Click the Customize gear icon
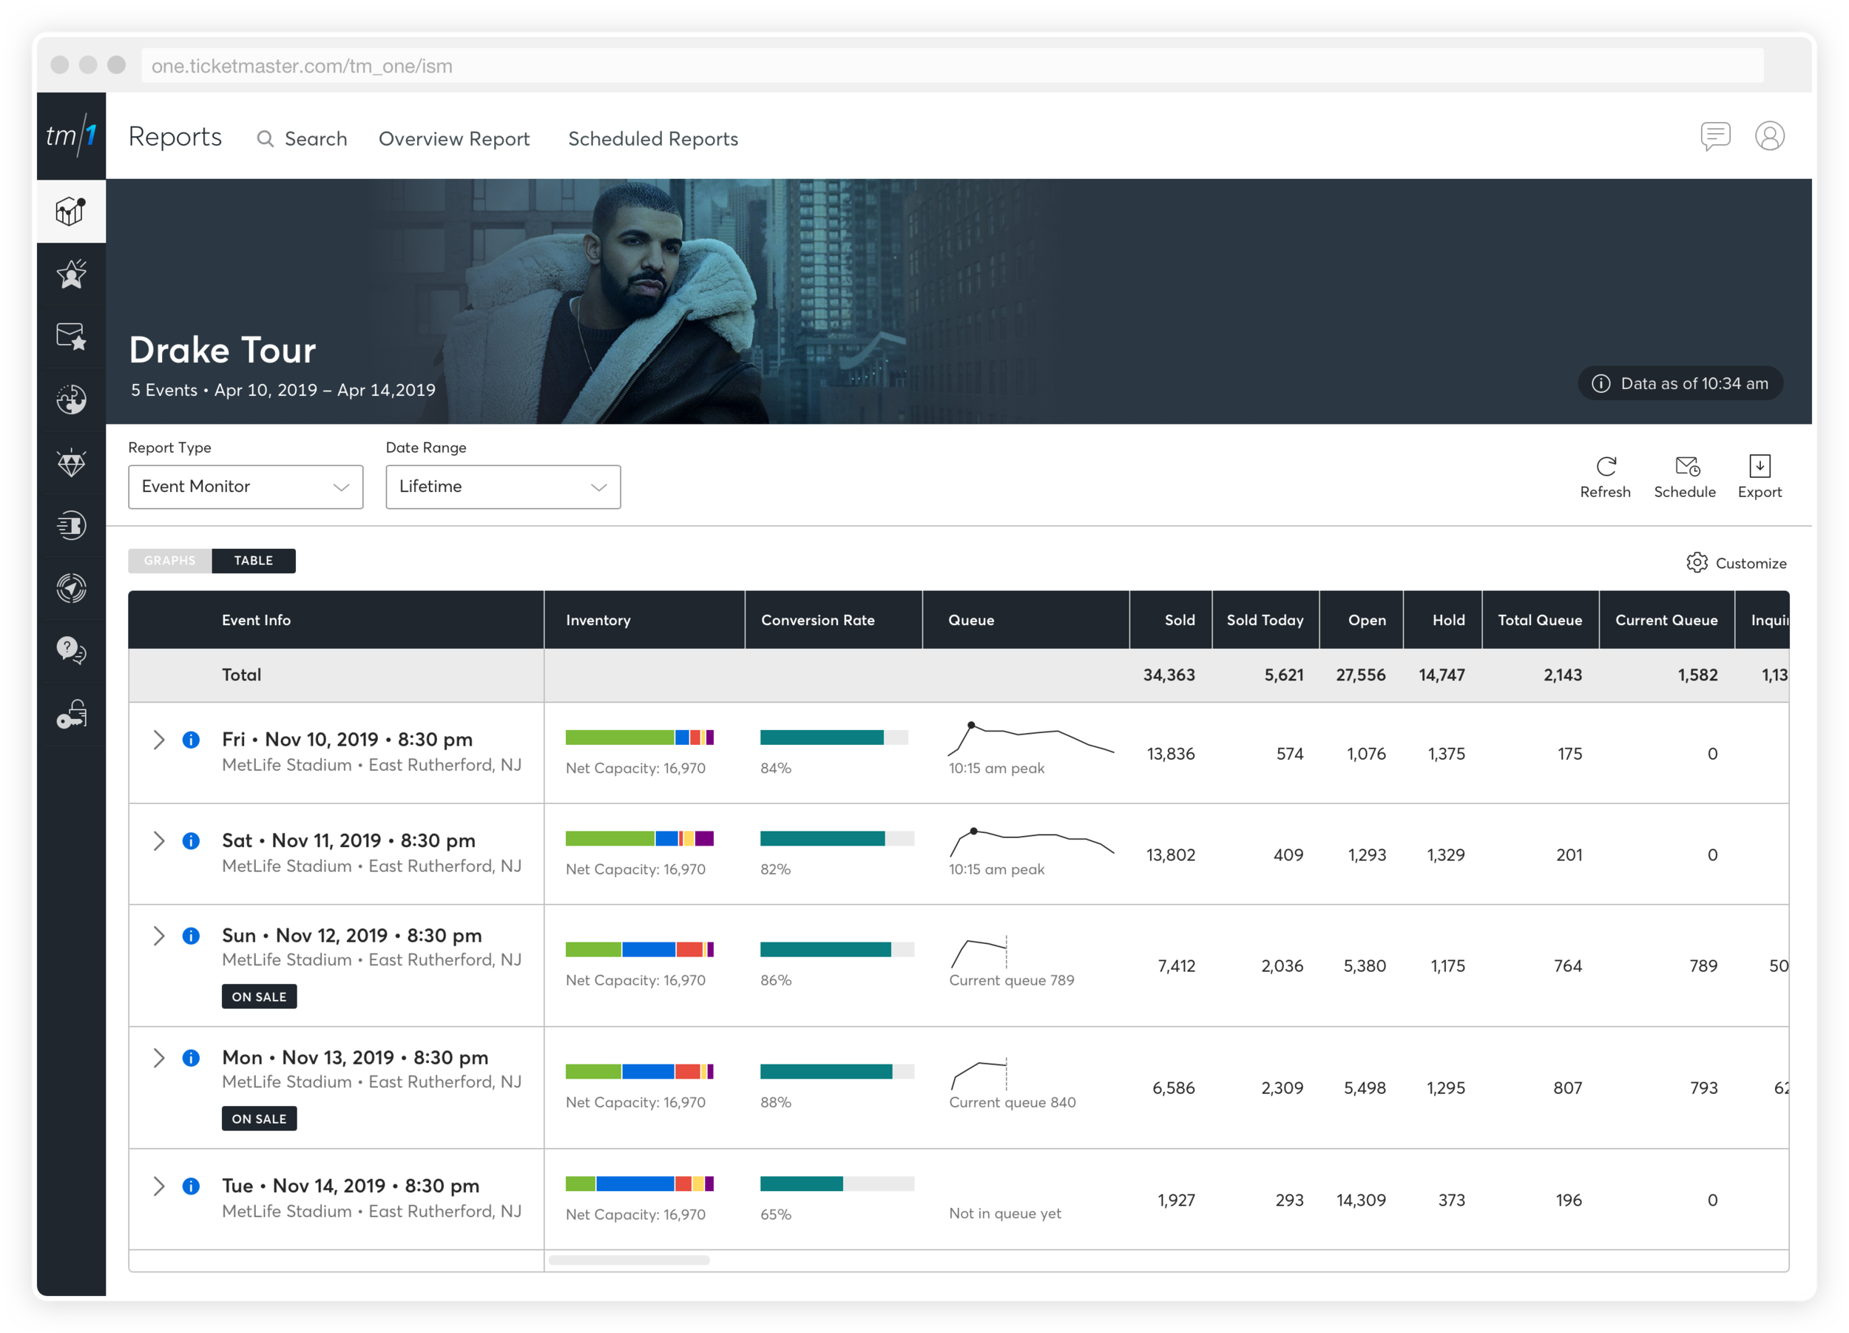1849x1333 pixels. (x=1697, y=562)
